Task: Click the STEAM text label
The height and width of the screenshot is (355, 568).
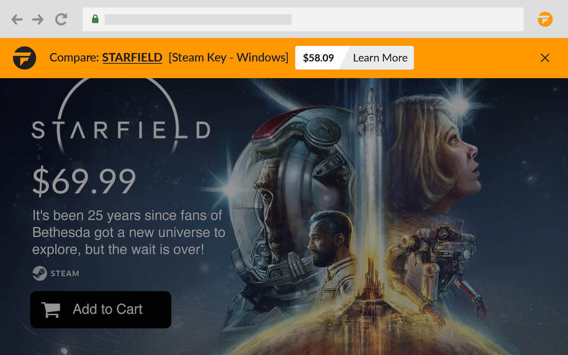Action: click(x=65, y=274)
